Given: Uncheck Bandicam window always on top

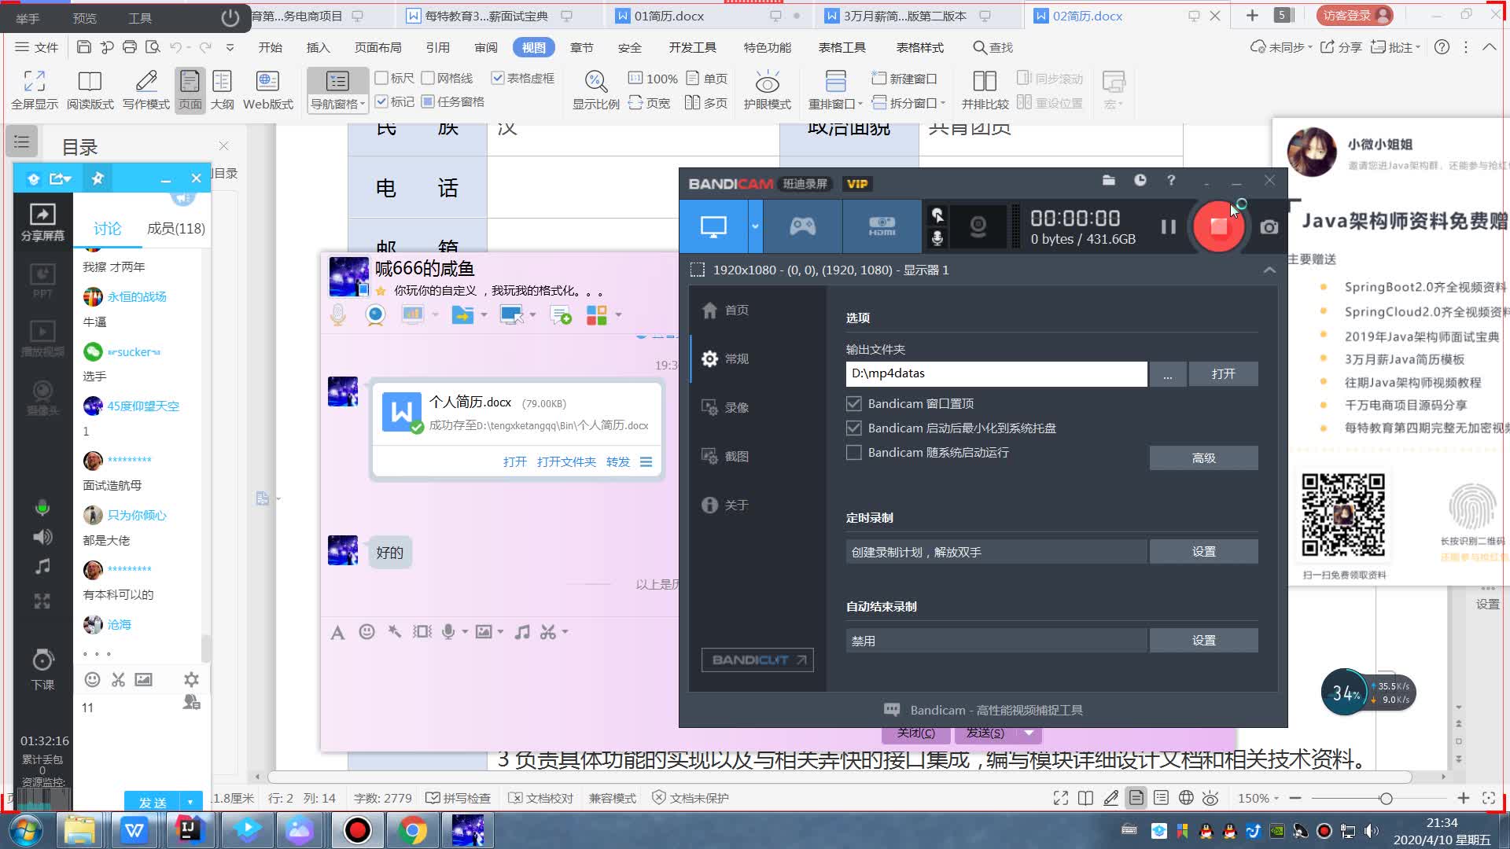Looking at the screenshot, I should point(853,404).
